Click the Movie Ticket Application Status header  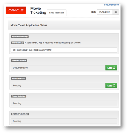point(29,25)
